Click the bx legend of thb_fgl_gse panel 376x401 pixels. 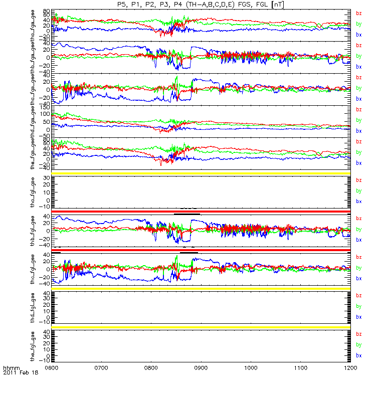359,240
